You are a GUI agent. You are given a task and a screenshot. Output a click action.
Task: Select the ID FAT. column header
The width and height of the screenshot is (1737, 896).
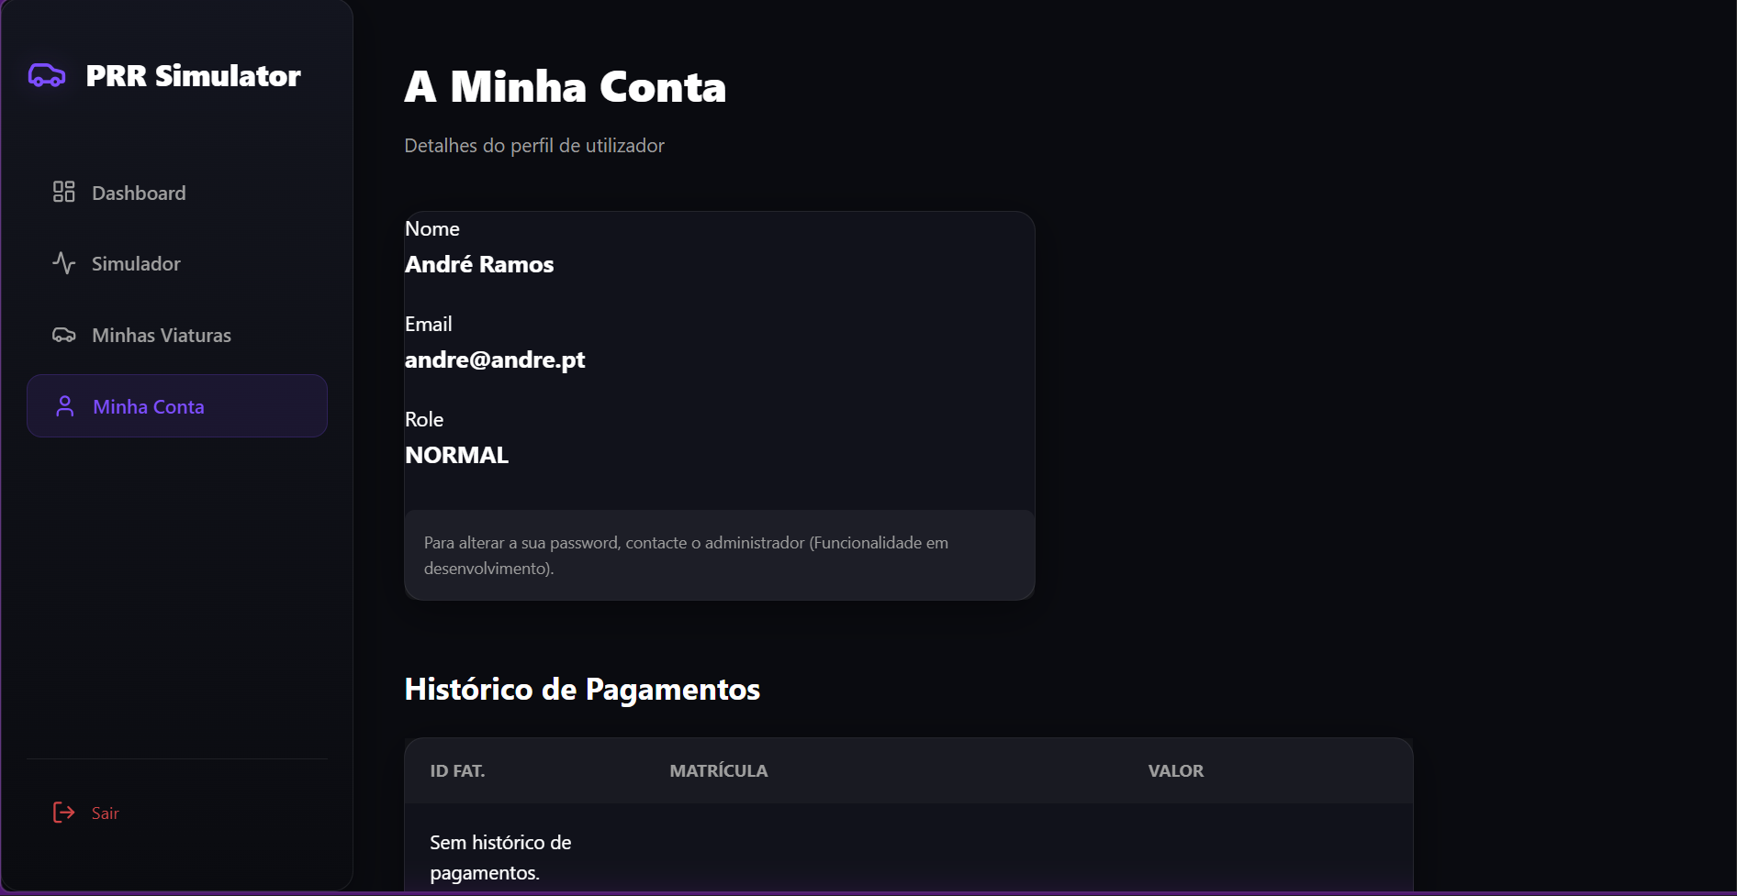point(456,771)
